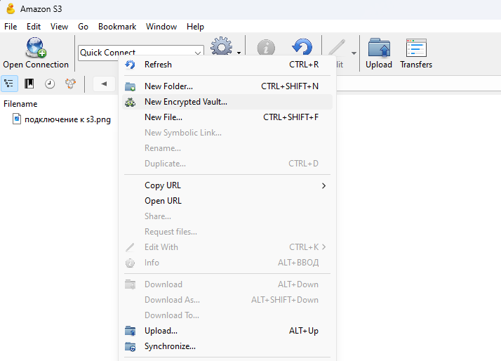Viewport: 501px width, 361px height.
Task: Click the back navigation arrow
Action: pos(104,84)
